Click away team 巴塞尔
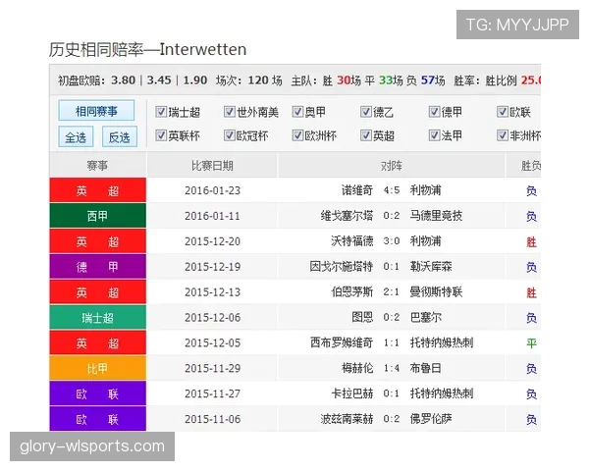The height and width of the screenshot is (471, 589). 425,317
